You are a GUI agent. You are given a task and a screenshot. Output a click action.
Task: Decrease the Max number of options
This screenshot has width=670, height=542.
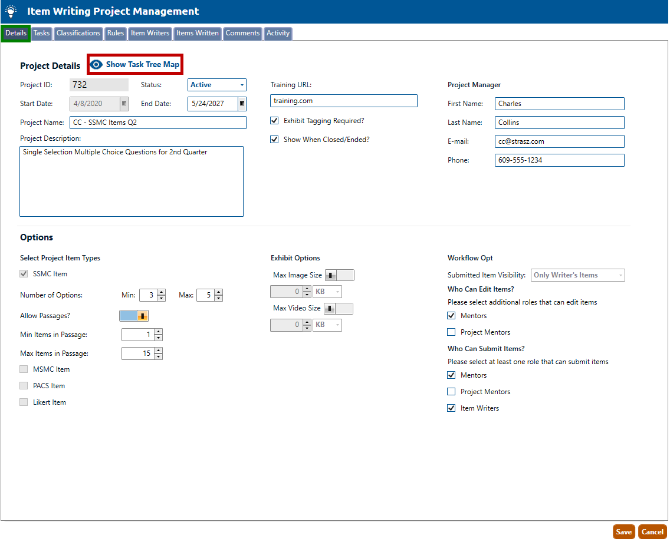[218, 299]
